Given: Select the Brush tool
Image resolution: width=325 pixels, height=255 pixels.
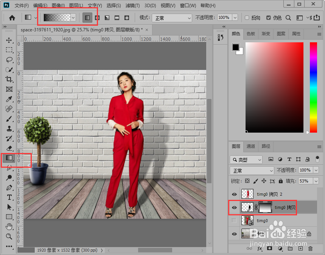Looking at the screenshot, I should click(9, 119).
